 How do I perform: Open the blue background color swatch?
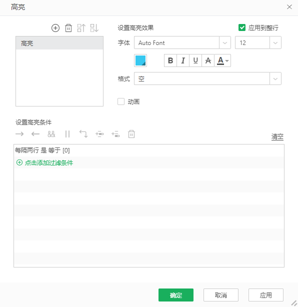click(x=140, y=60)
